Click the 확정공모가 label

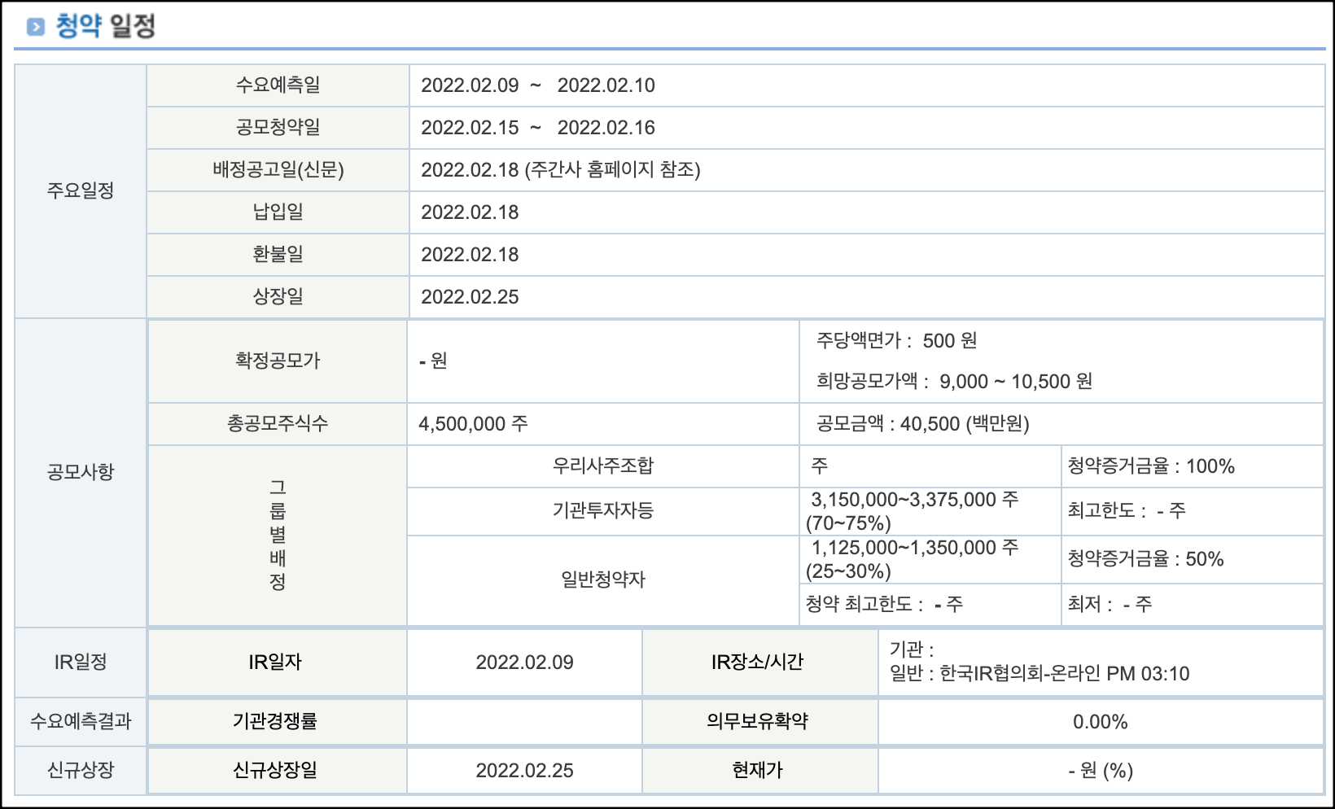[278, 361]
